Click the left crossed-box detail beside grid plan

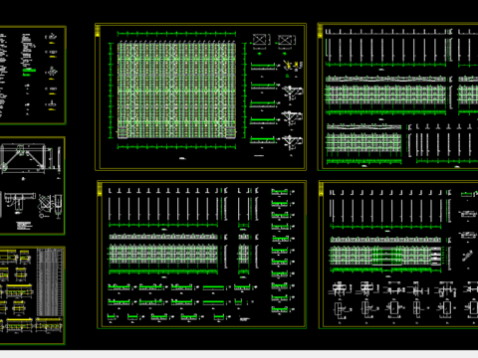[x=260, y=41]
